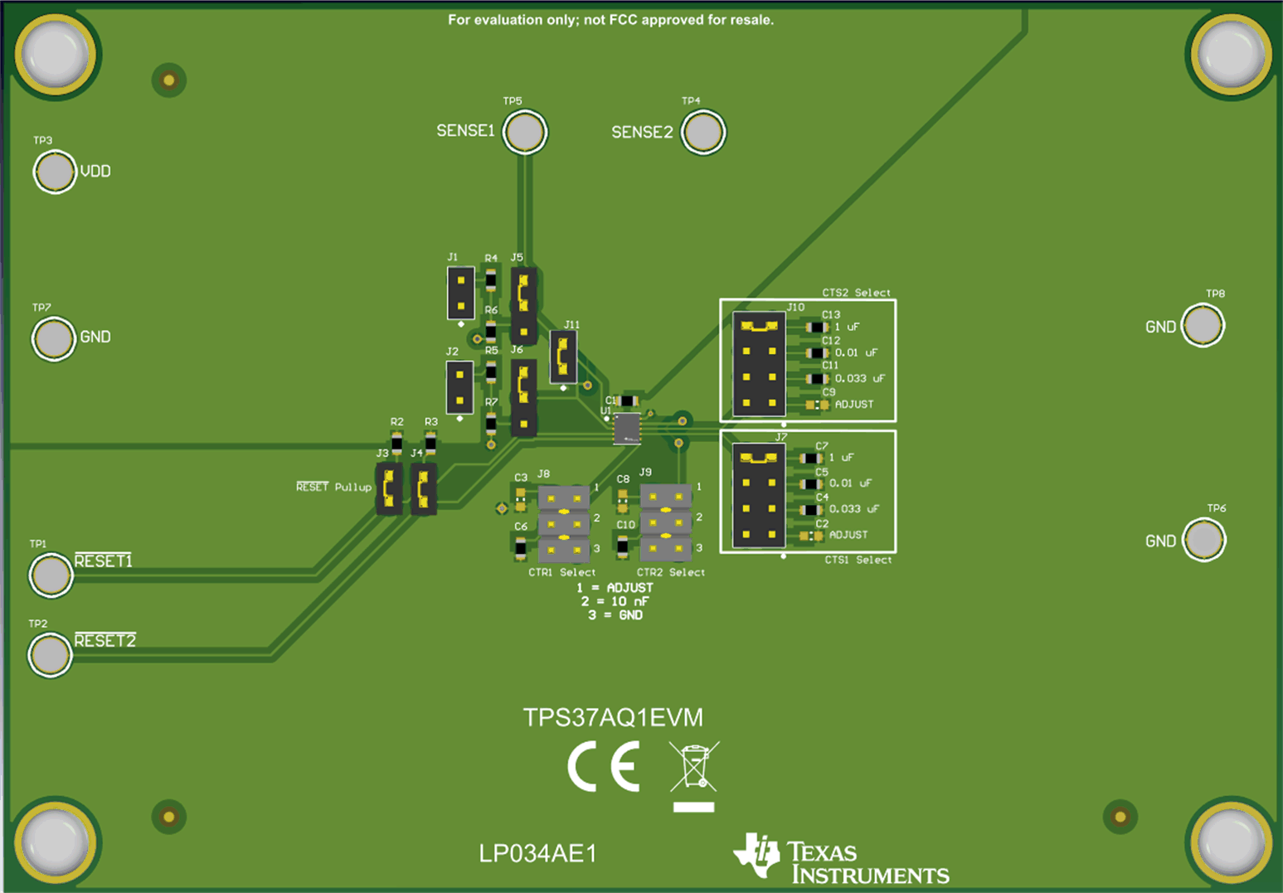Select capacitor C5 labeled 0.01 uF
This screenshot has width=1283, height=893.
pos(811,484)
